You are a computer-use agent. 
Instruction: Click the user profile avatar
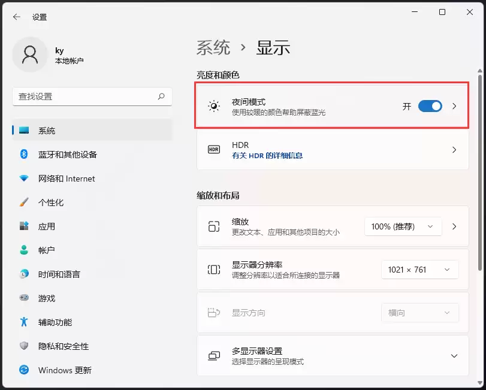click(29, 55)
